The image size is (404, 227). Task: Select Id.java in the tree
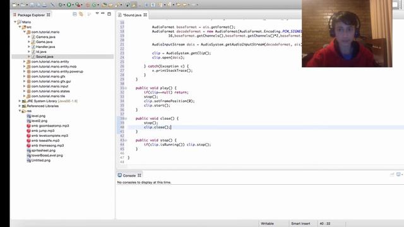pyautogui.click(x=41, y=52)
